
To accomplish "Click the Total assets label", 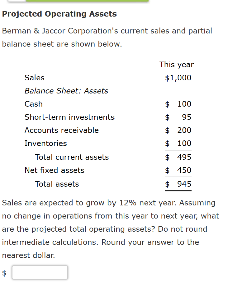I will coord(57,184).
